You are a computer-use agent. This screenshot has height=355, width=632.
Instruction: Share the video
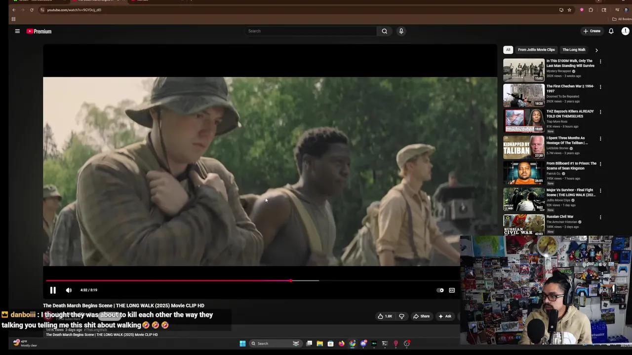[x=421, y=316]
